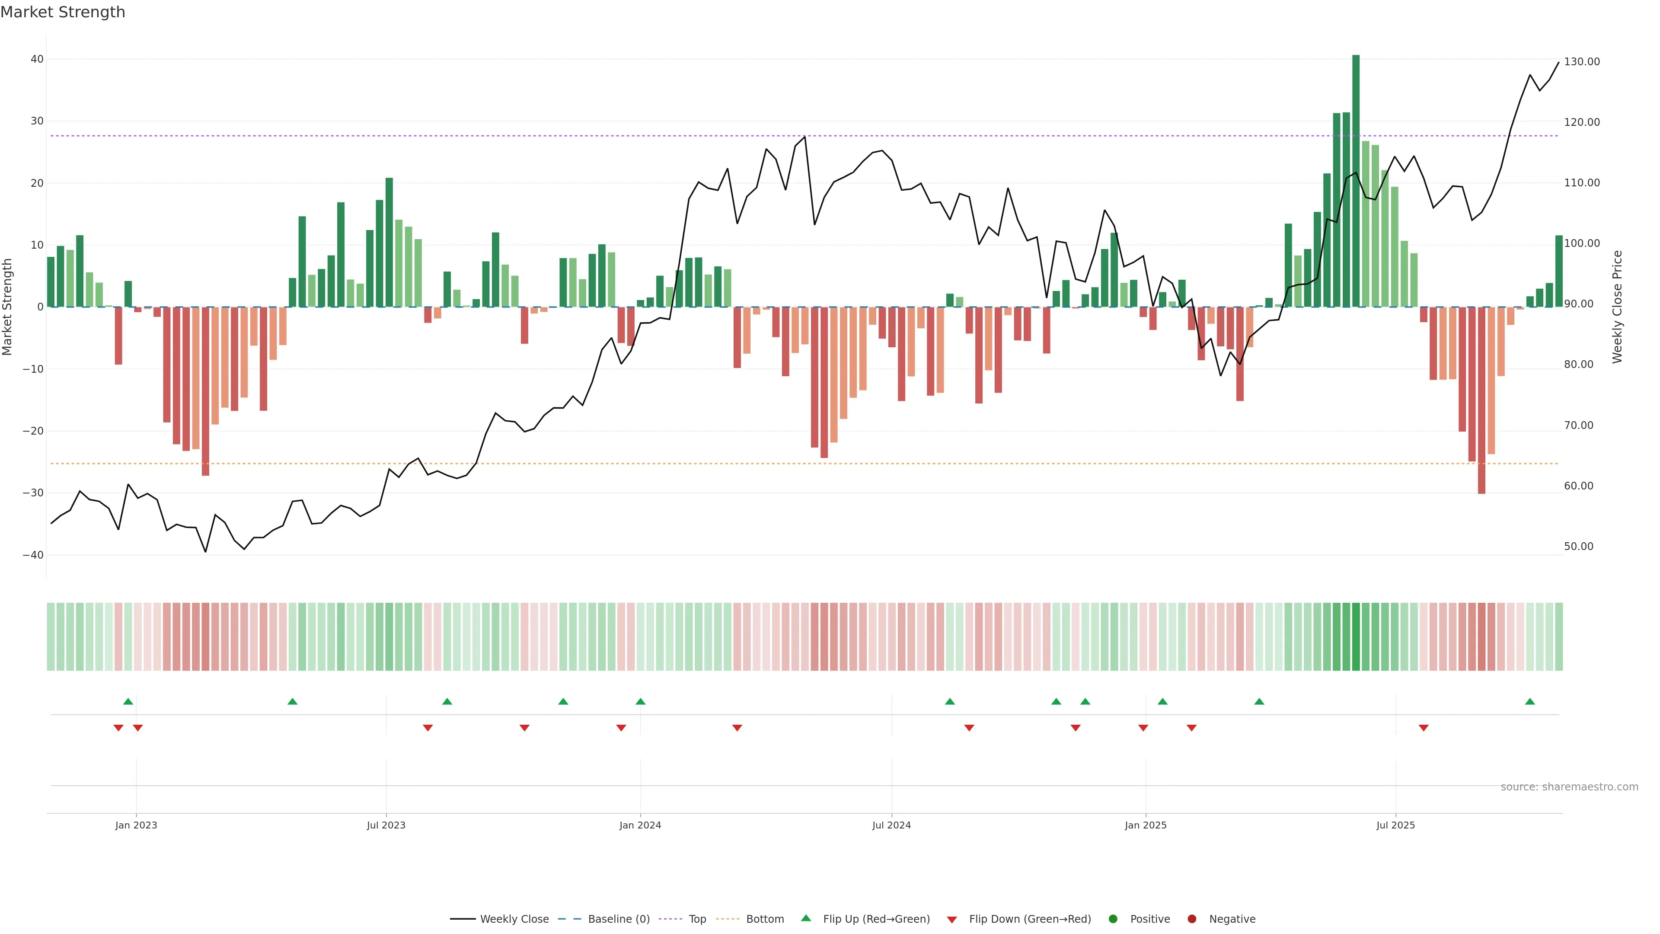Image resolution: width=1660 pixels, height=934 pixels.
Task: Click the red flip-down marker after Jul 2025
Action: tap(1424, 728)
